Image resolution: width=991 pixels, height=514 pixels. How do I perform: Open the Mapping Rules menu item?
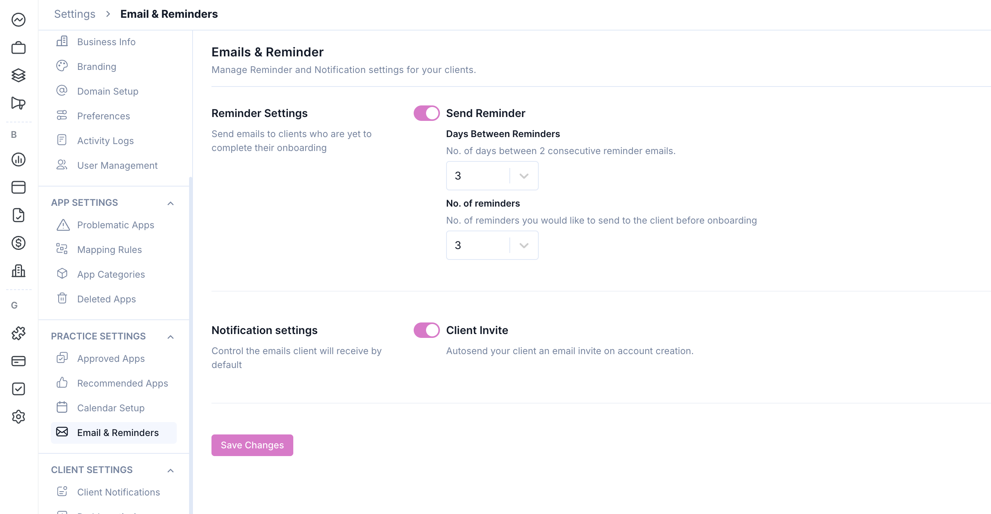pos(109,249)
